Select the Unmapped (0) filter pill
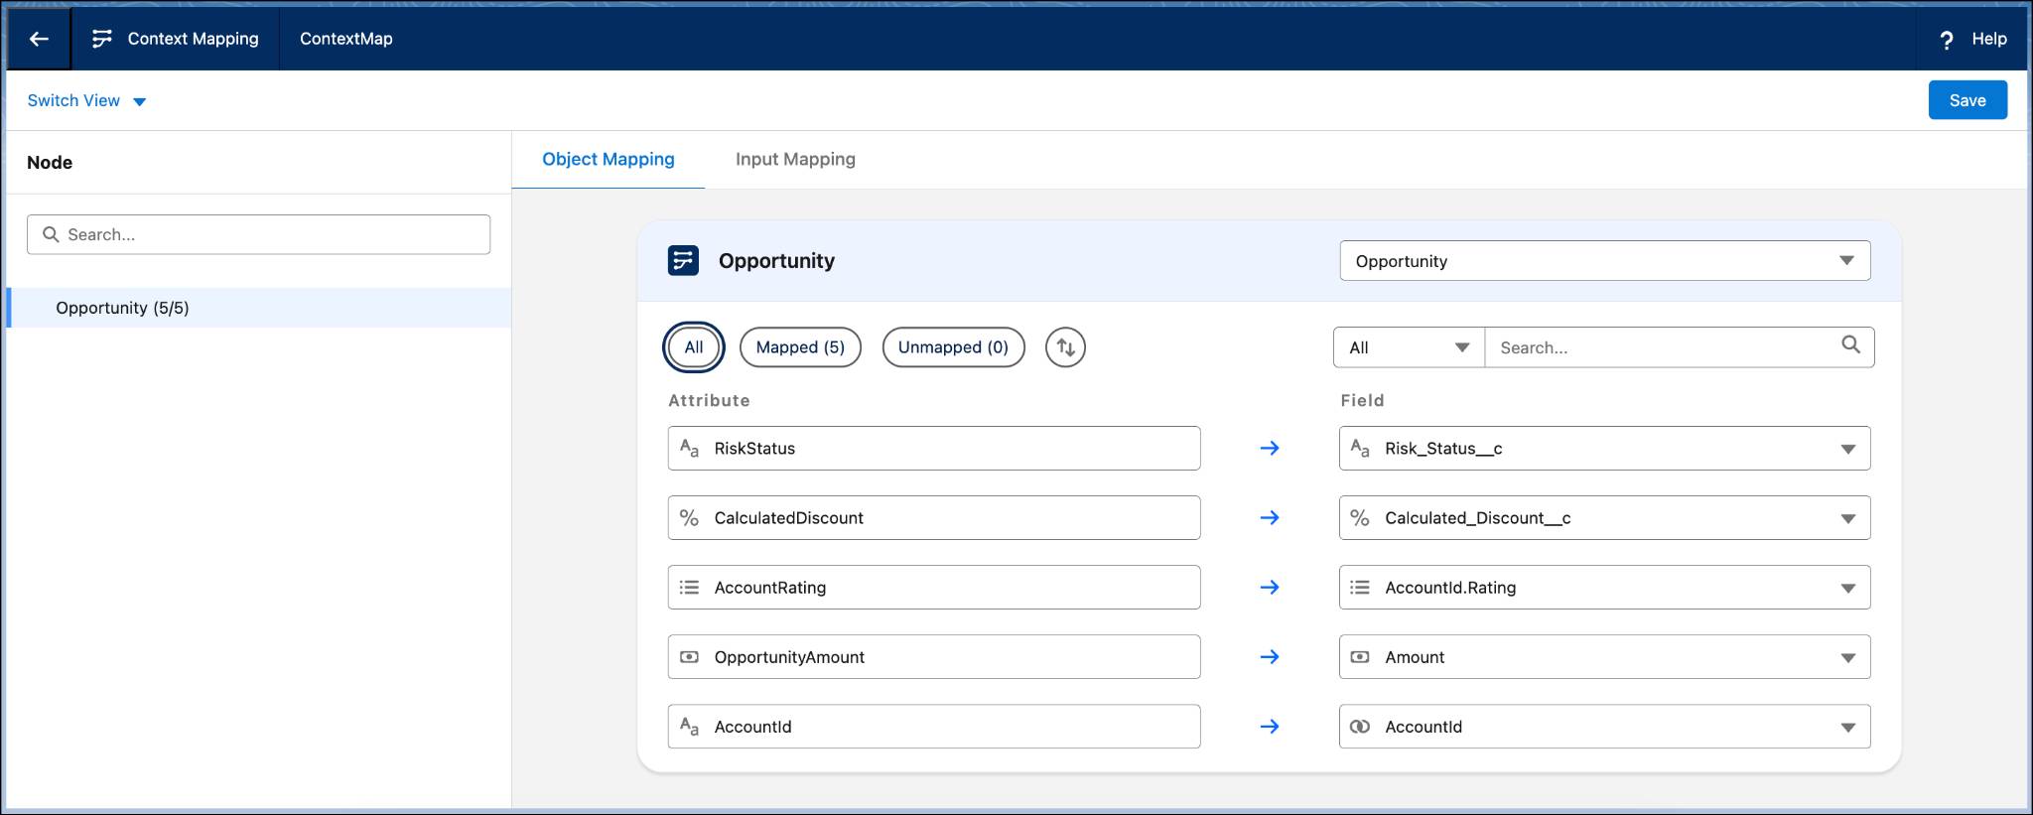 click(953, 347)
